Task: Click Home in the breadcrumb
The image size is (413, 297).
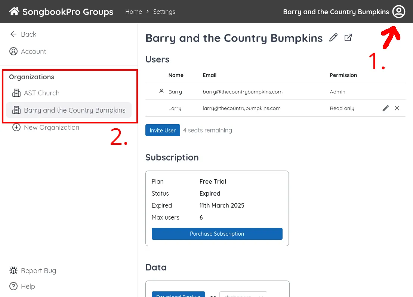Action: pyautogui.click(x=133, y=12)
